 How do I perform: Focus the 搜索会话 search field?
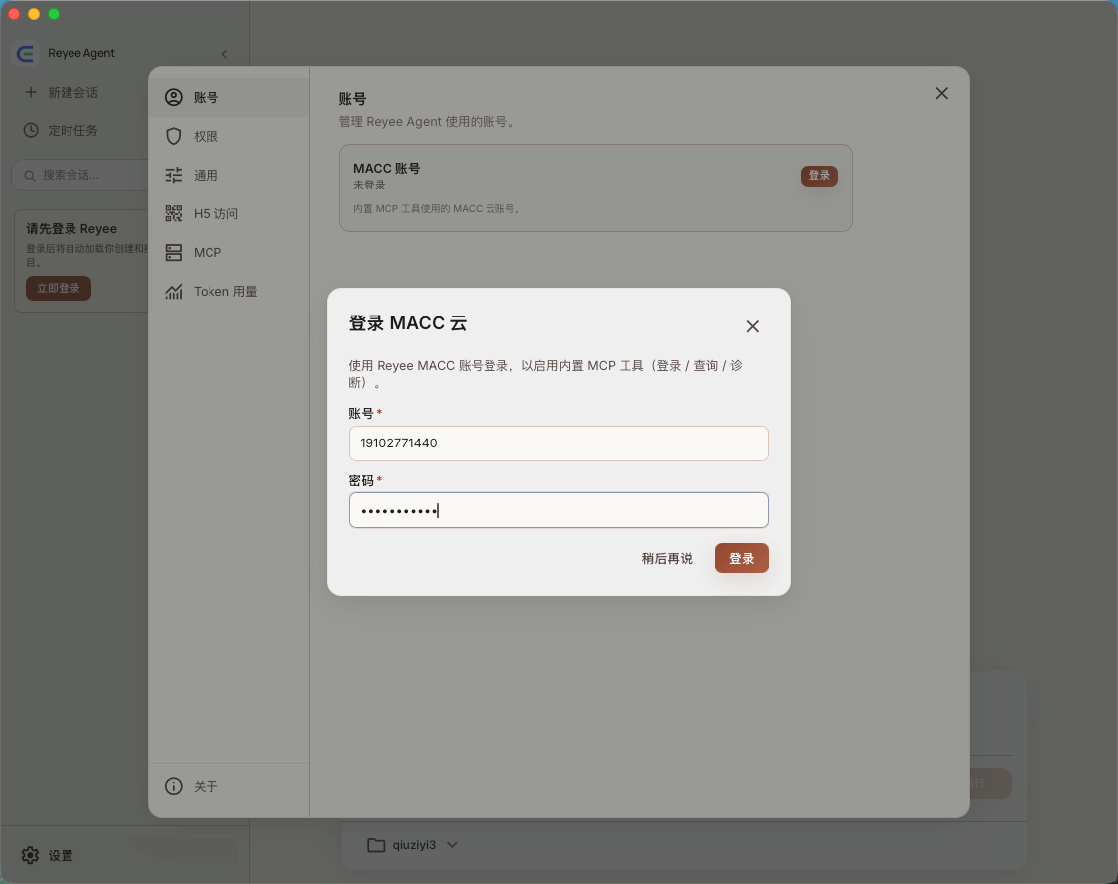tap(79, 175)
